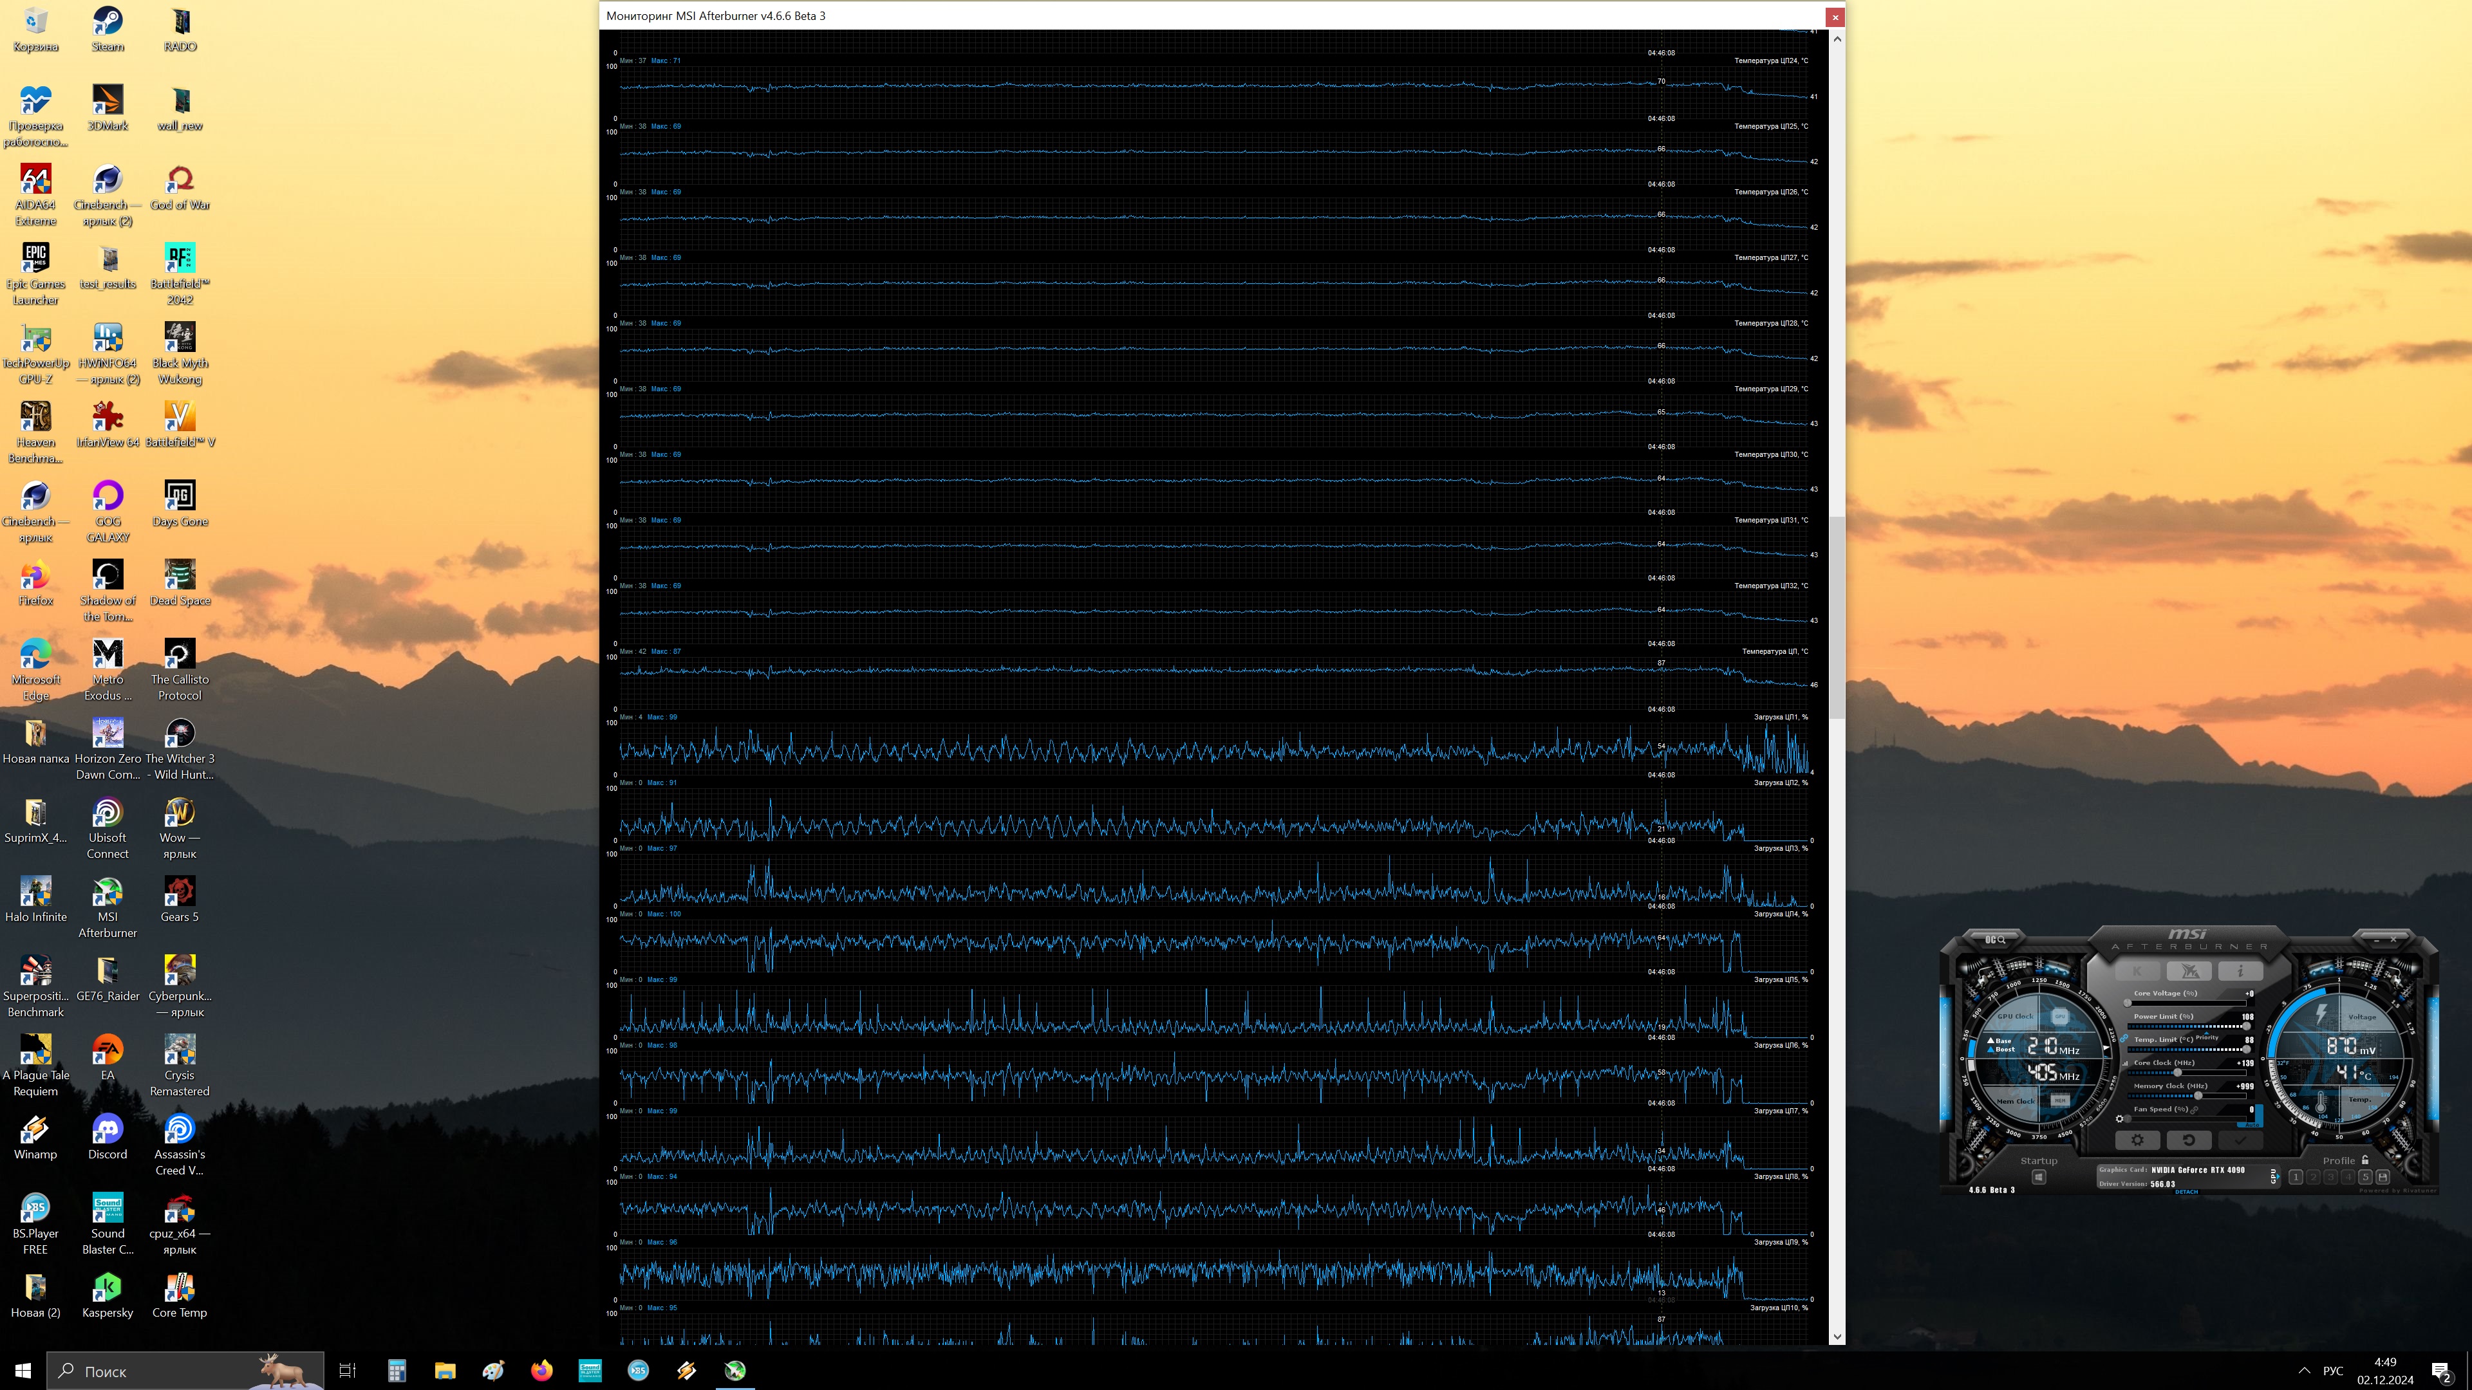
Task: Open the OC Scanner button
Action: pos(1995,940)
